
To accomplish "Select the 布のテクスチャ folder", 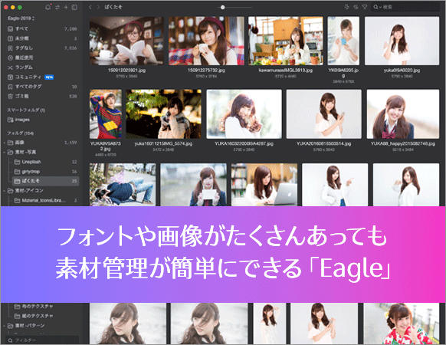I will (x=45, y=307).
